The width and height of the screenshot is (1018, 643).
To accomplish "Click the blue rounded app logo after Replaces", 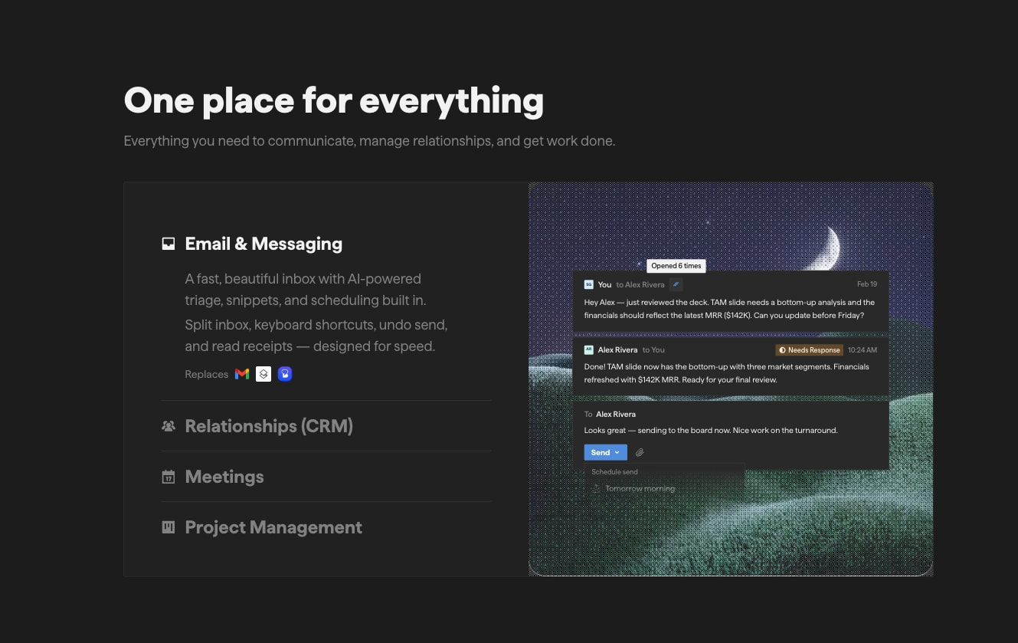I will click(x=285, y=374).
